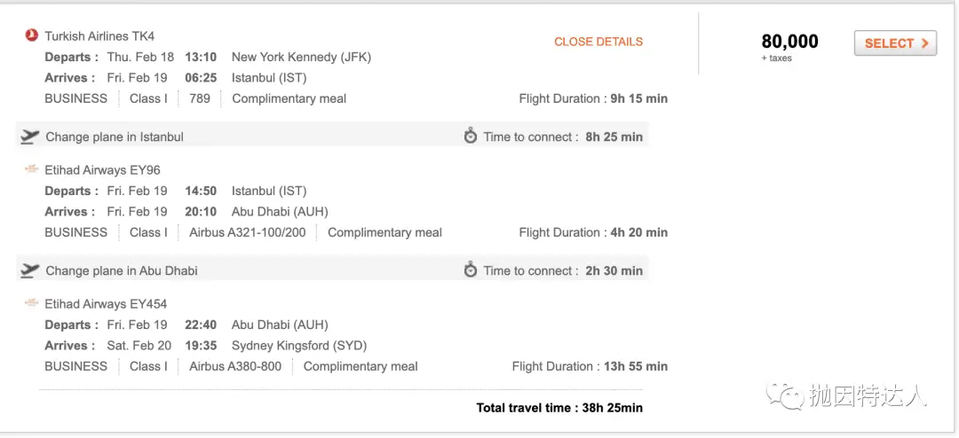The height and width of the screenshot is (438, 959).
Task: Click the plane icon for Abu Dhabi change
Action: pos(29,270)
